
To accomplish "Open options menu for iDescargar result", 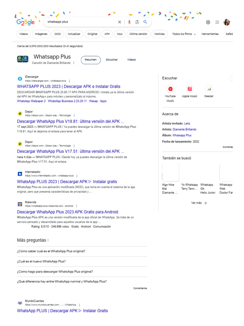I will [x=69, y=81].
